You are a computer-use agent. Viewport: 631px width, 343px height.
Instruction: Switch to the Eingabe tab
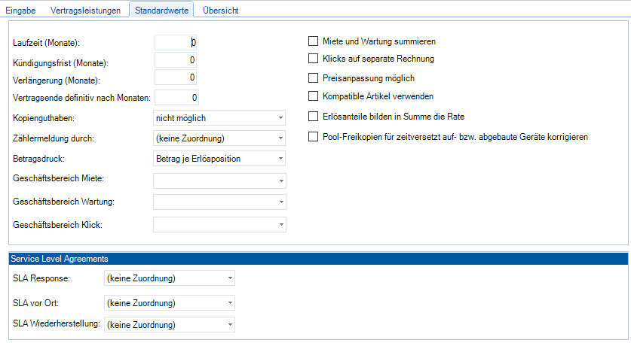point(20,10)
